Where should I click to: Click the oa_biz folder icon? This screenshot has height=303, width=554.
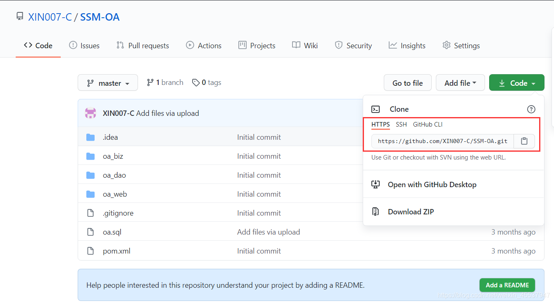[90, 156]
